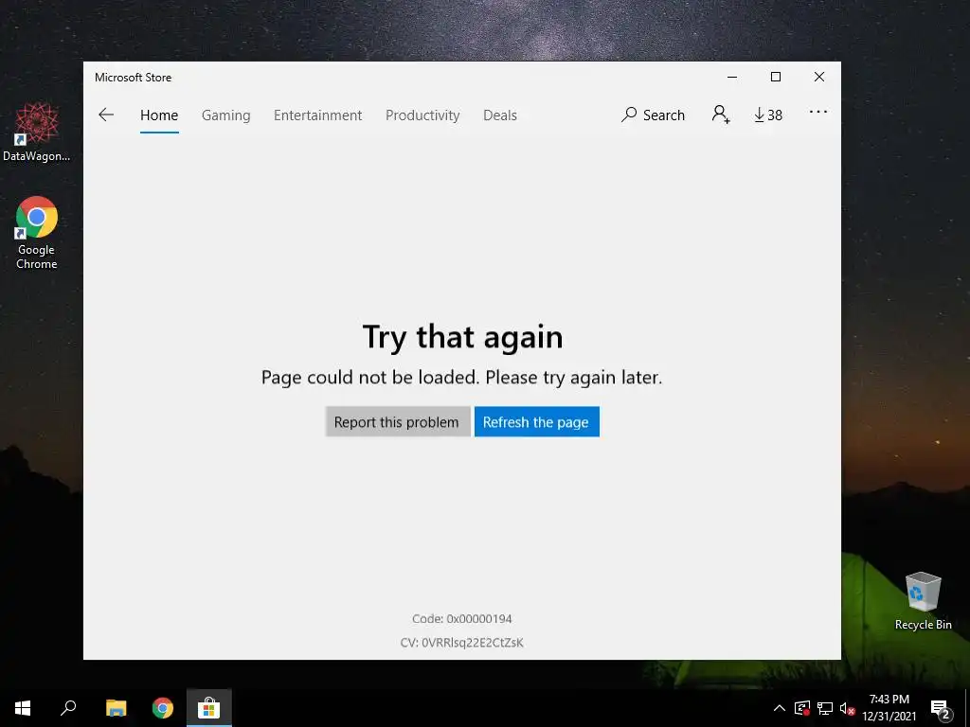
Task: Select the DataWagon desktop shortcut
Action: pos(37,133)
